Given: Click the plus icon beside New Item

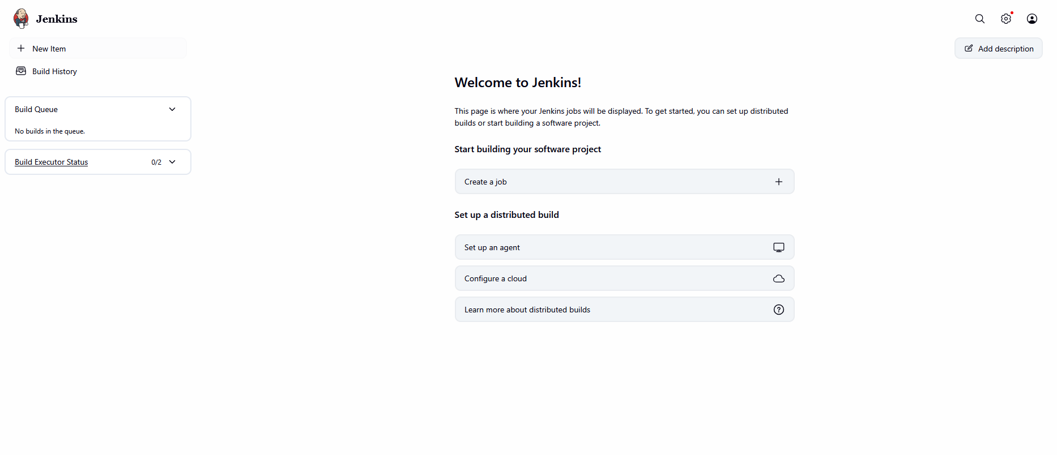Looking at the screenshot, I should click(x=21, y=48).
